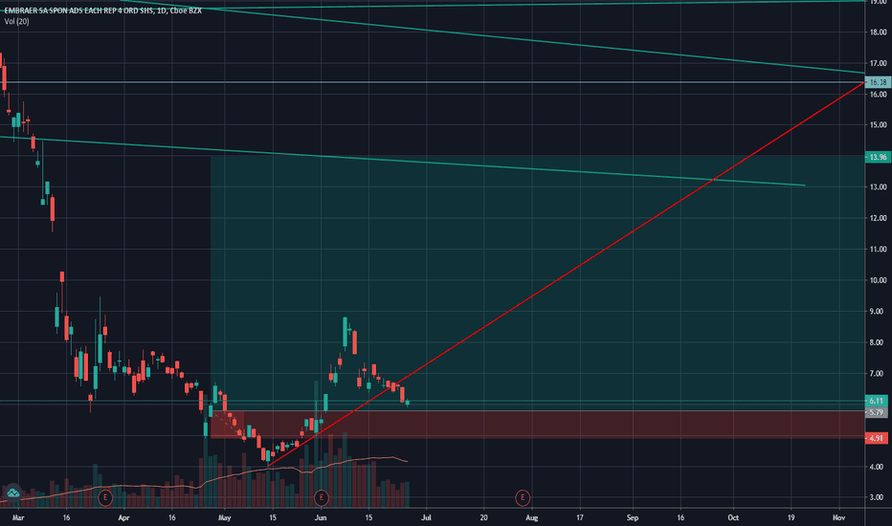Image resolution: width=892 pixels, height=526 pixels.
Task: Click the TradingView logo icon
Action: [12, 493]
